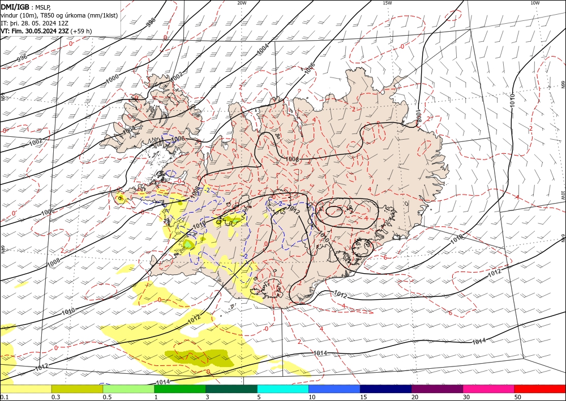The width and height of the screenshot is (566, 401).
Task: Click the light green 0.5–1 legend band
Action: pos(128,389)
